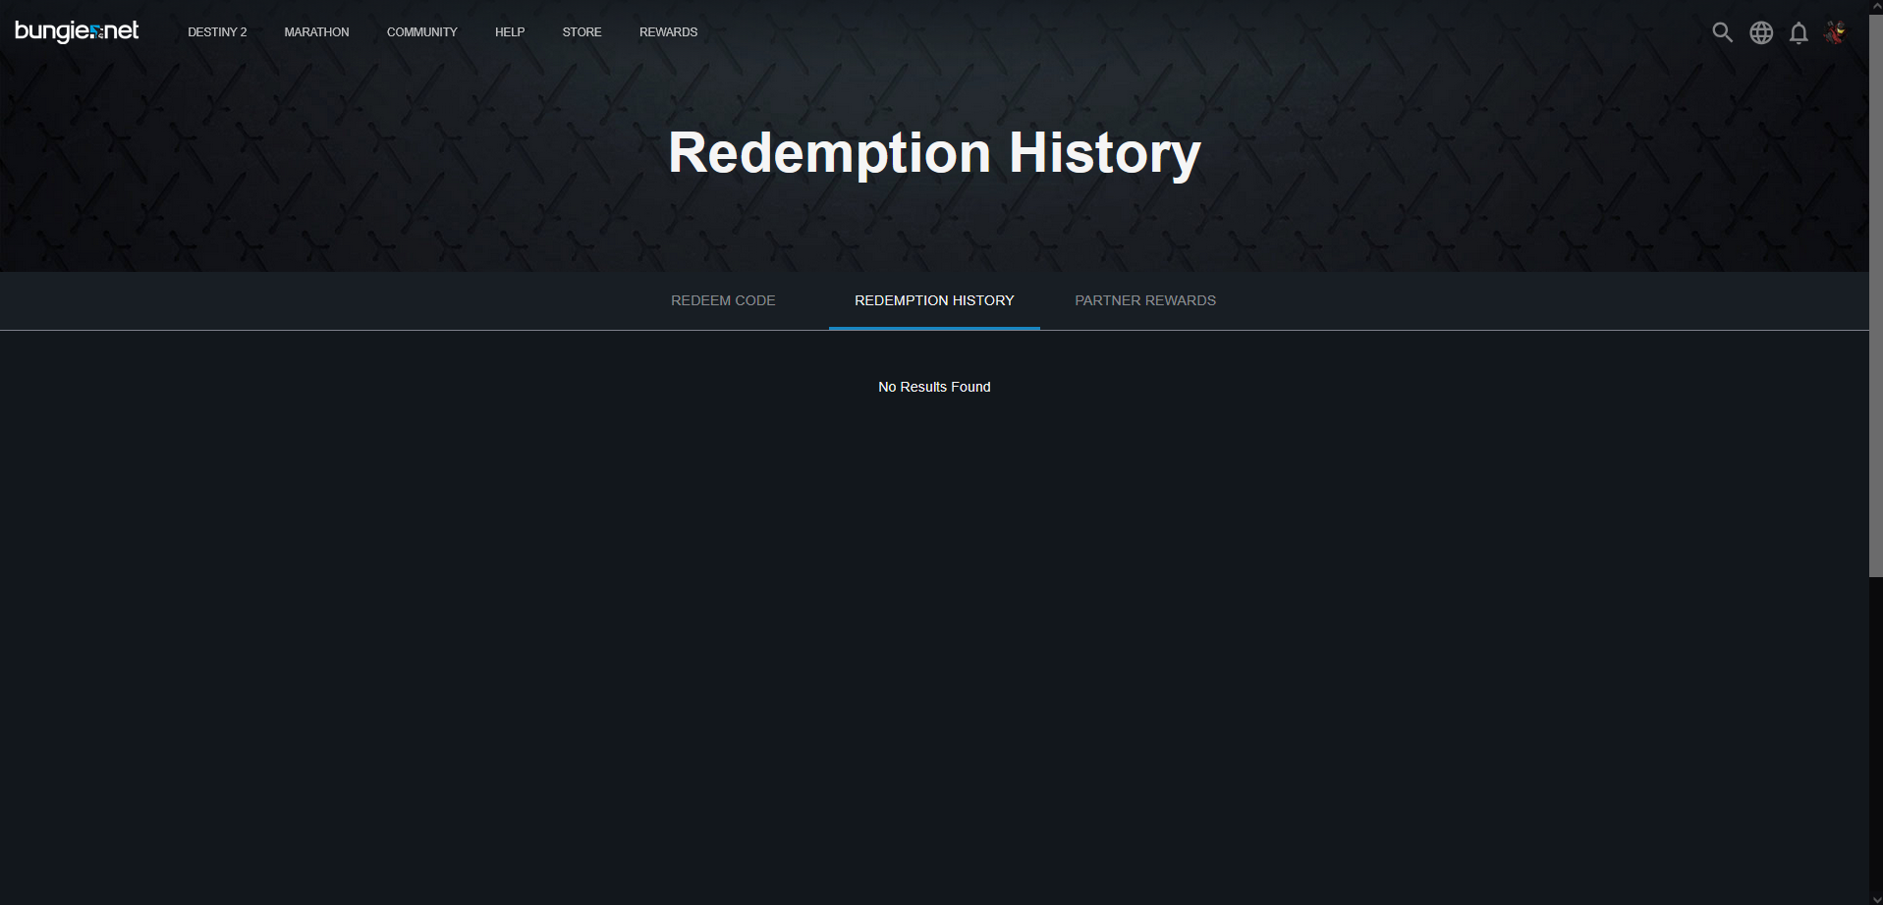Expand the Community navigation menu

click(421, 32)
